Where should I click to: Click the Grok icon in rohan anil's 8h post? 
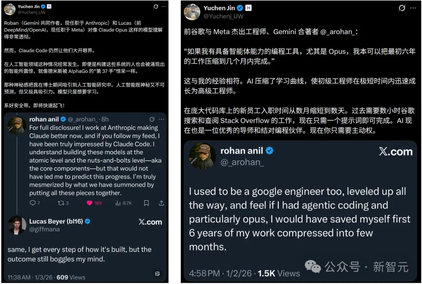click(152, 119)
